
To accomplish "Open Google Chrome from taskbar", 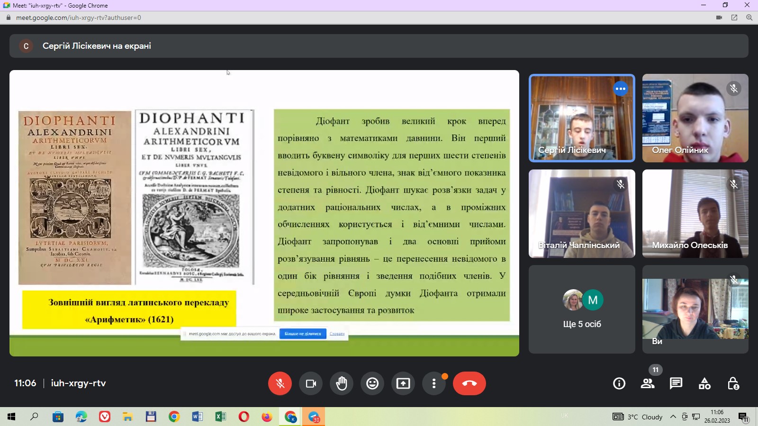I will click(x=174, y=417).
